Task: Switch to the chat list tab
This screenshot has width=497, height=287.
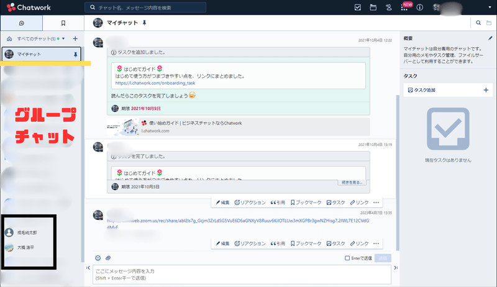Action: (x=21, y=23)
